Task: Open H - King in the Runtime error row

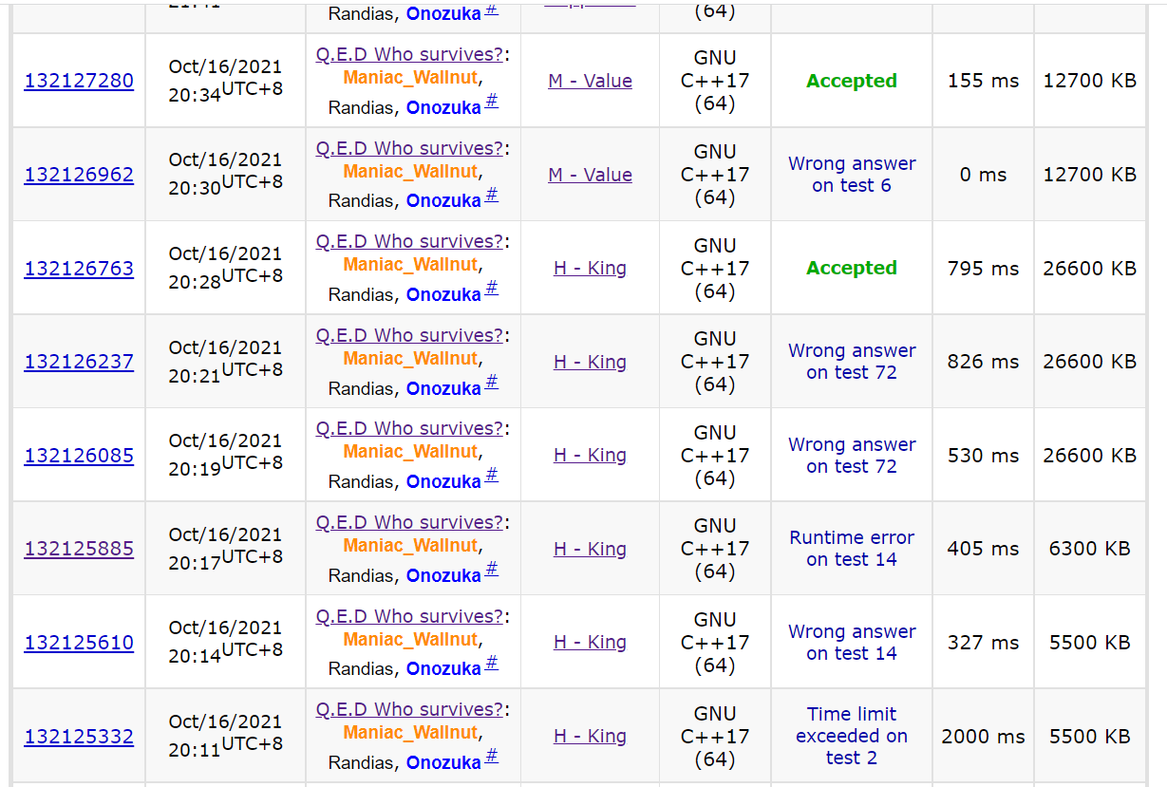Action: click(590, 549)
